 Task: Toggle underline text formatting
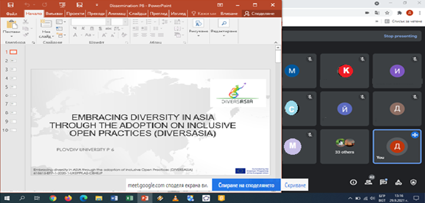[92, 29]
